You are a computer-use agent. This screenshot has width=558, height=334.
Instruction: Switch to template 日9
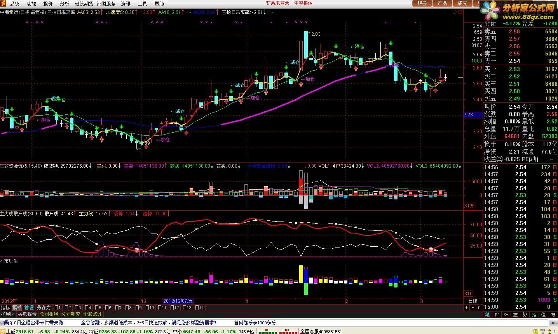(138, 308)
